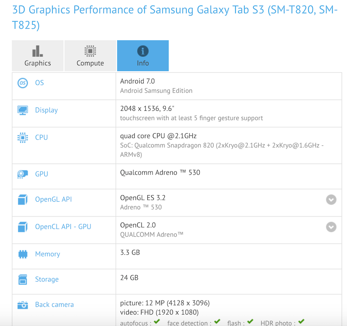Click the OpenCL API cube icon
Viewport: 347px width, 326px height.
23,227
